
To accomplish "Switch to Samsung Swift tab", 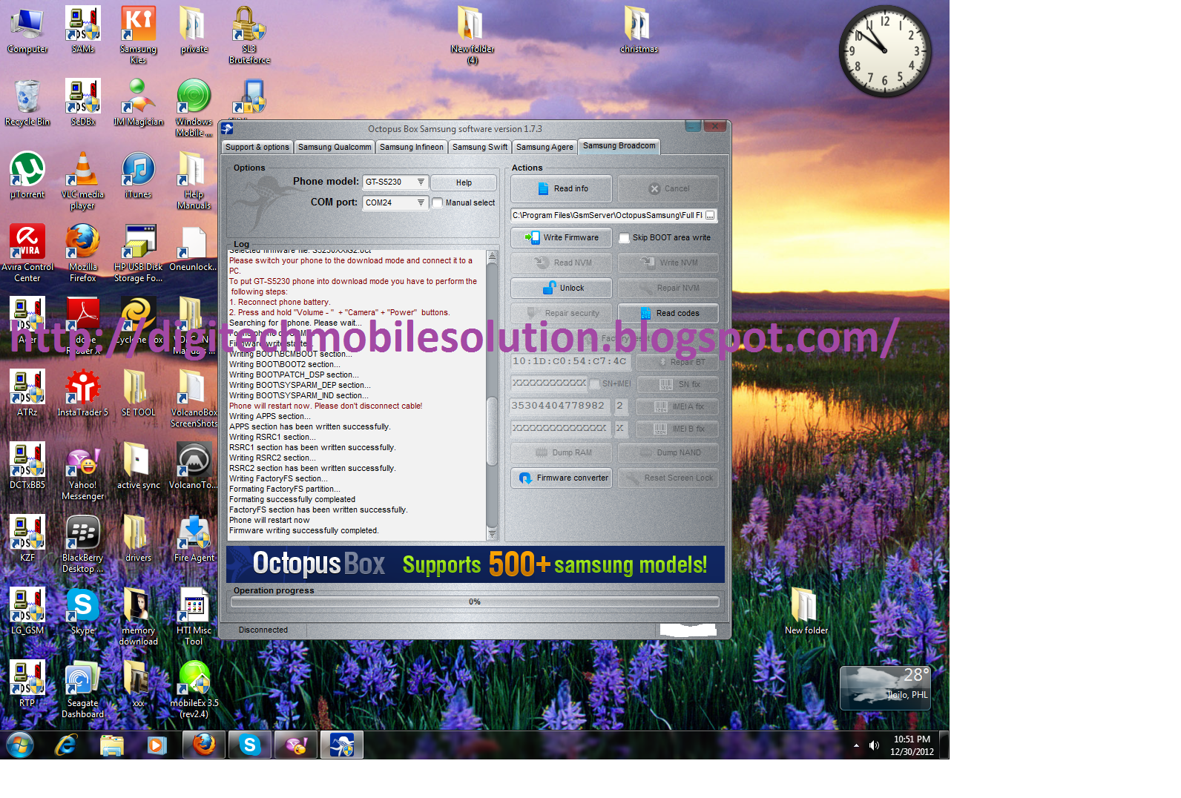I will pos(480,147).
